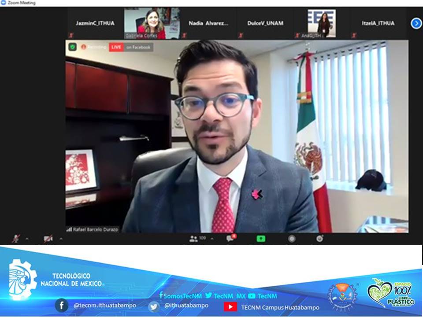Click the @tecnm.ithuatabampo Facebook handle
This screenshot has width=423, height=317.
(105, 306)
